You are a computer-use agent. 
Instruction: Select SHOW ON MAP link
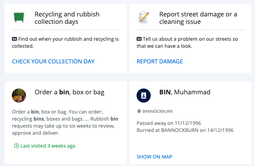pyautogui.click(x=154, y=157)
